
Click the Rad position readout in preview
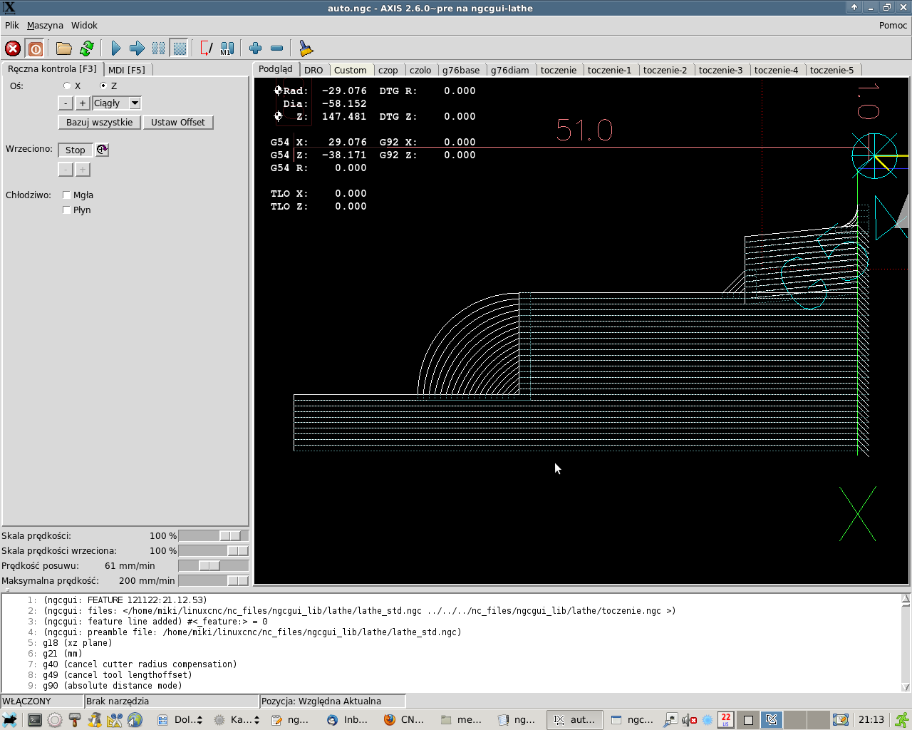point(325,91)
